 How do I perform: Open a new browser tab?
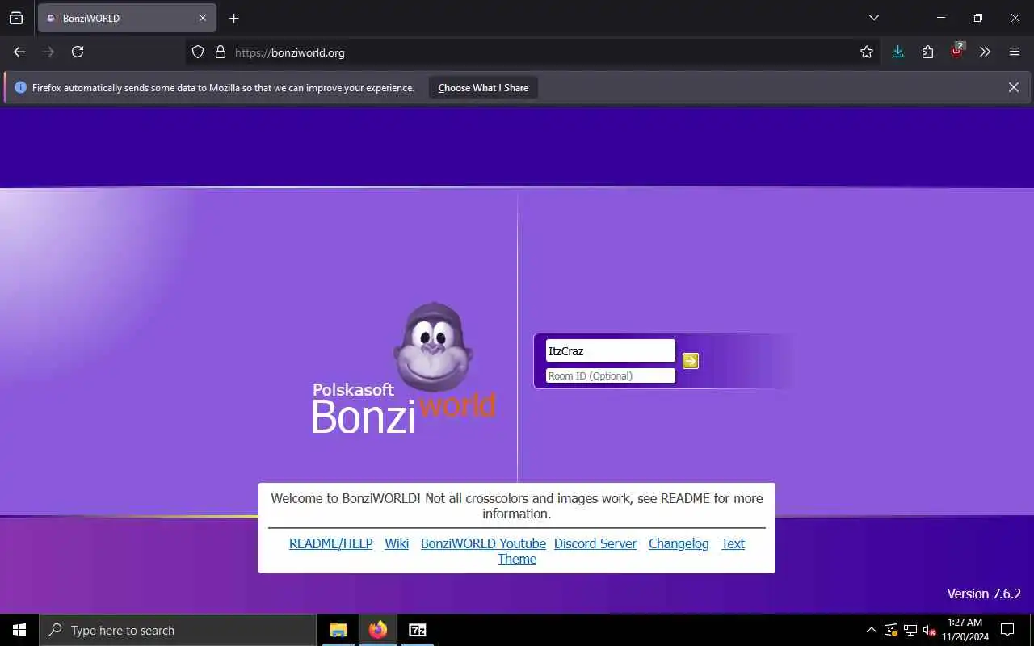coord(234,18)
